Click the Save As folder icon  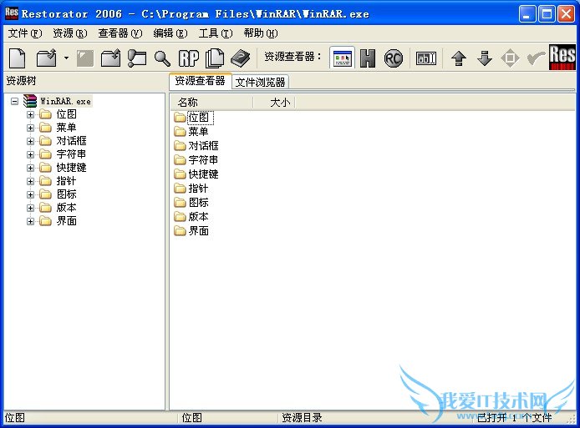[x=111, y=58]
